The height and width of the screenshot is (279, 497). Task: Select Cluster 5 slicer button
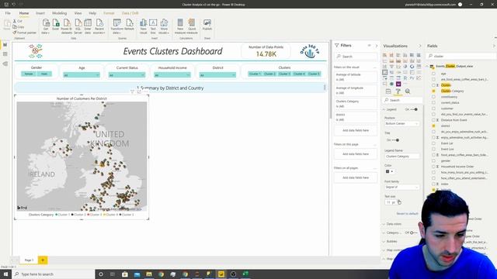314,74
